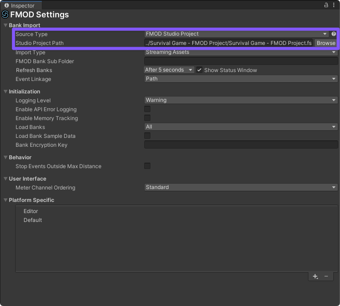This screenshot has height=306, width=340.
Task: Change the Refresh Banks delay dropdown
Action: (169, 70)
